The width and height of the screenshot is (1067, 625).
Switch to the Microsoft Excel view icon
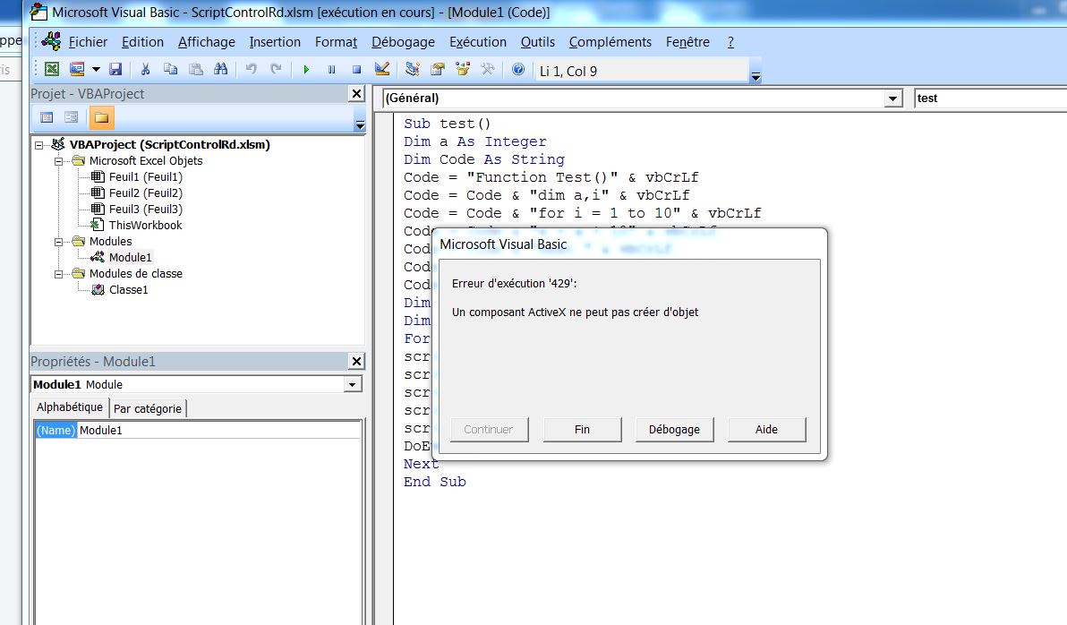coord(52,69)
